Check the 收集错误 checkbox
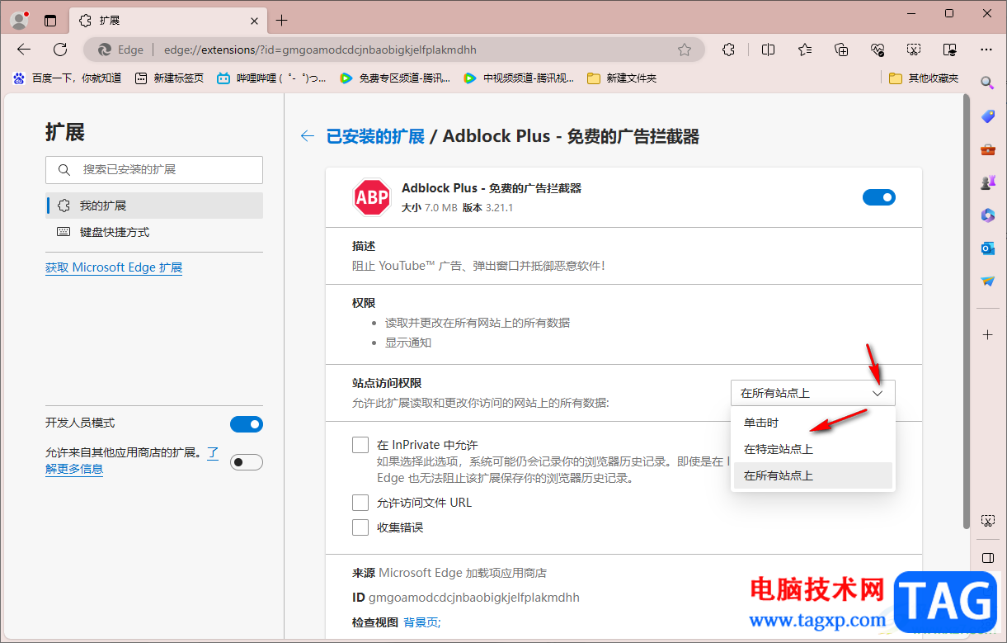 click(360, 527)
